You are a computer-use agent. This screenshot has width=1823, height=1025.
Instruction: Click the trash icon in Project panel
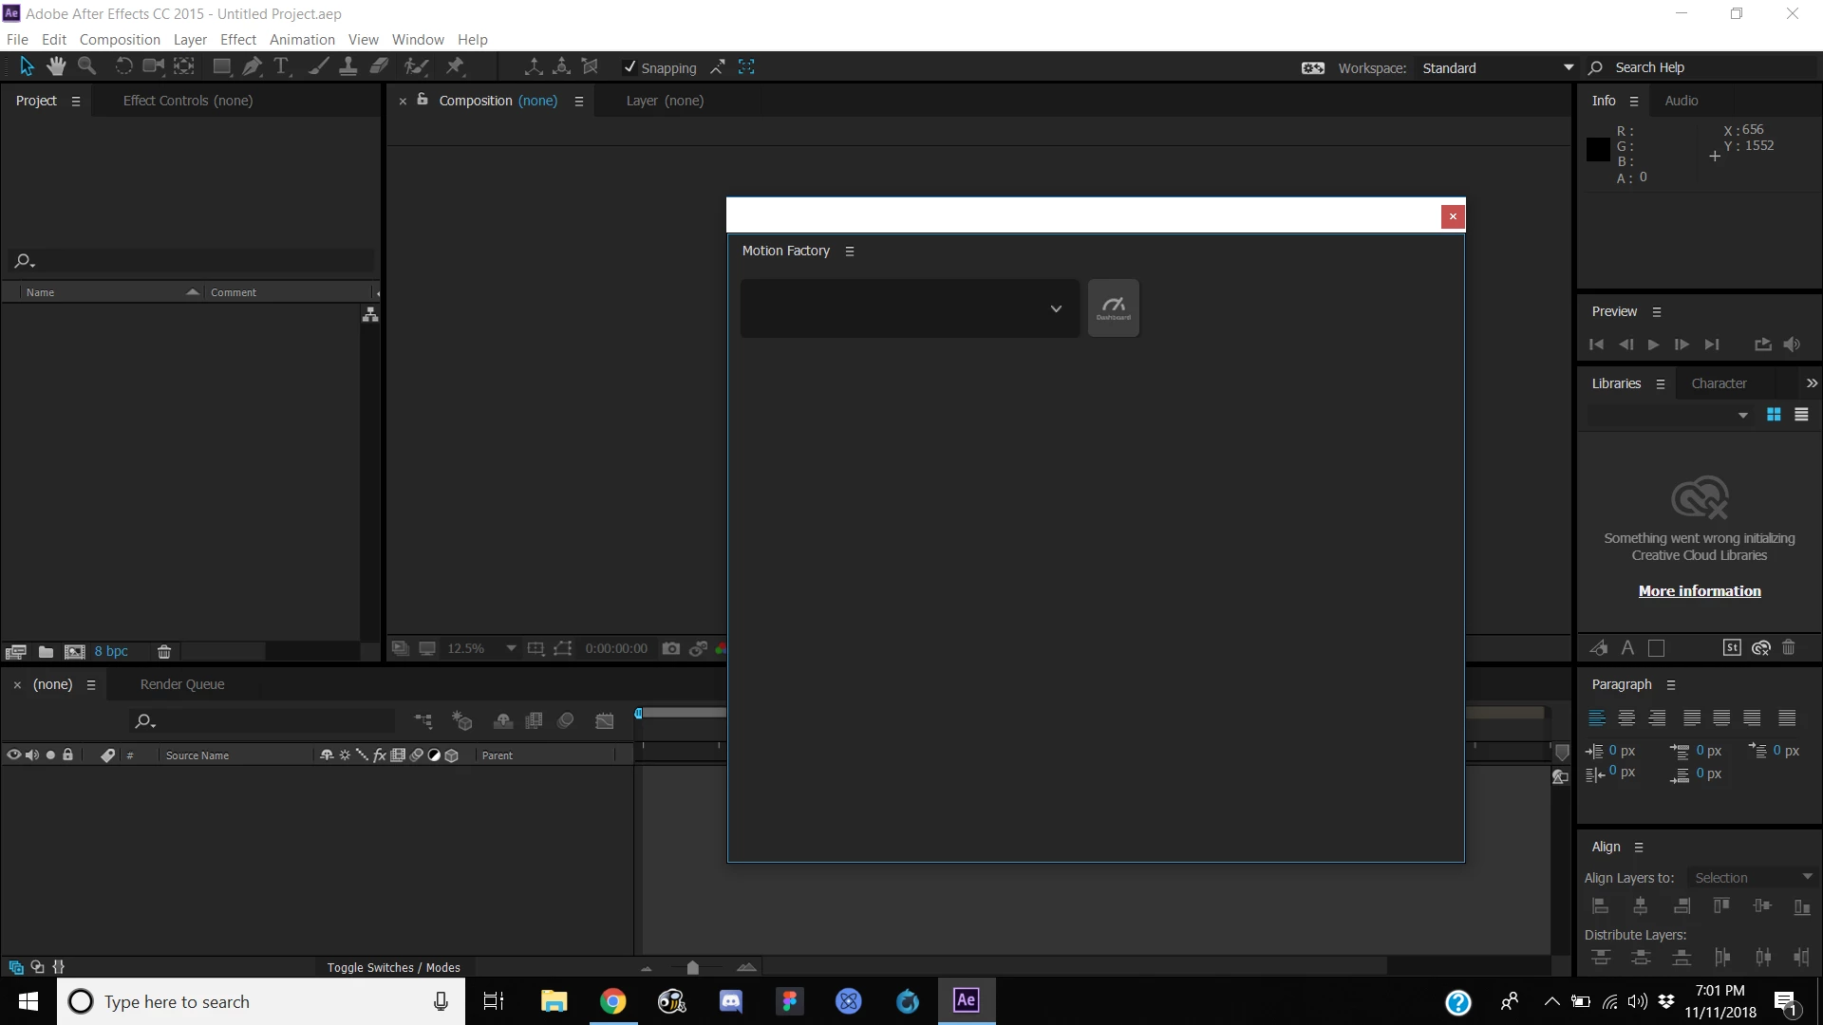163,651
